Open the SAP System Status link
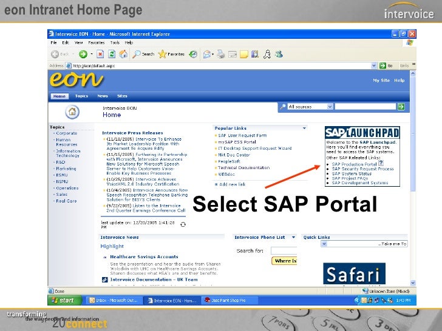 (352, 173)
